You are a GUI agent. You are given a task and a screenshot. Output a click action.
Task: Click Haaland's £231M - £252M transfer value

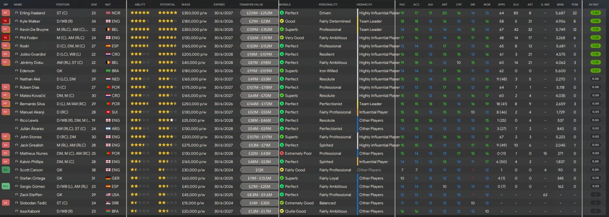tap(258, 13)
